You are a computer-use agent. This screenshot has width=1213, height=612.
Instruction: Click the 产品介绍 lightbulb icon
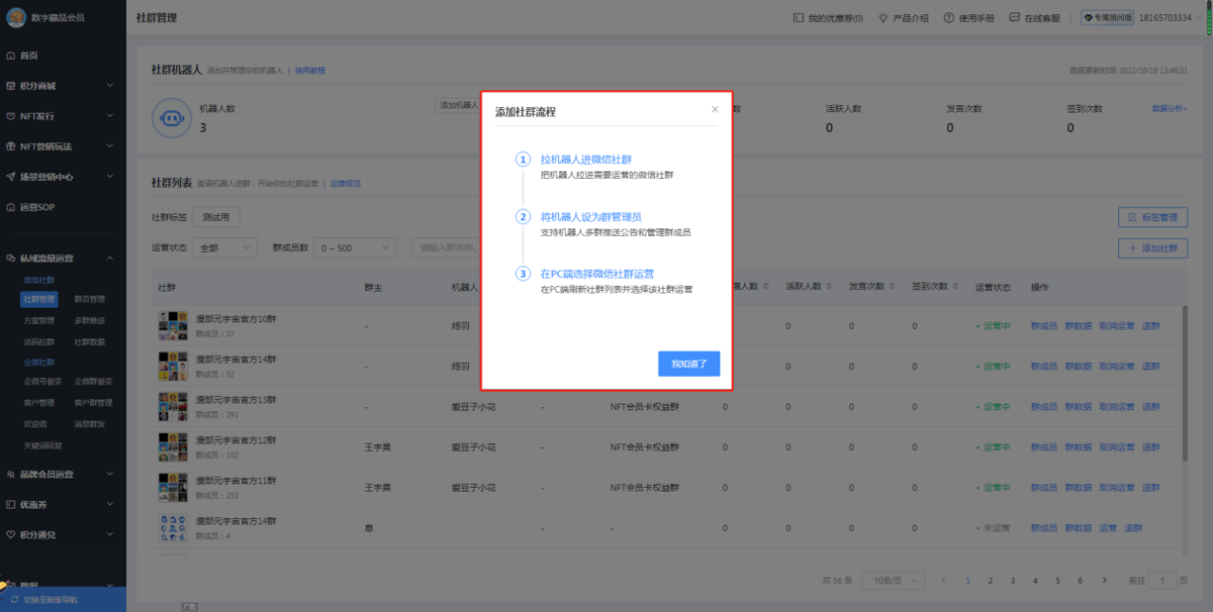883,18
